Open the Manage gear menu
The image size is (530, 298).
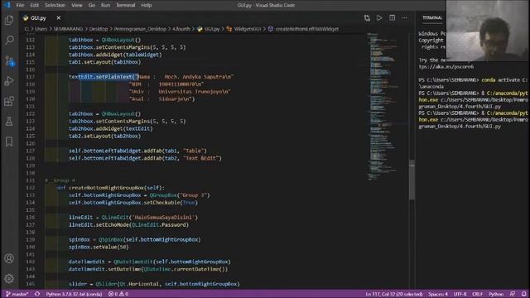coord(9,278)
